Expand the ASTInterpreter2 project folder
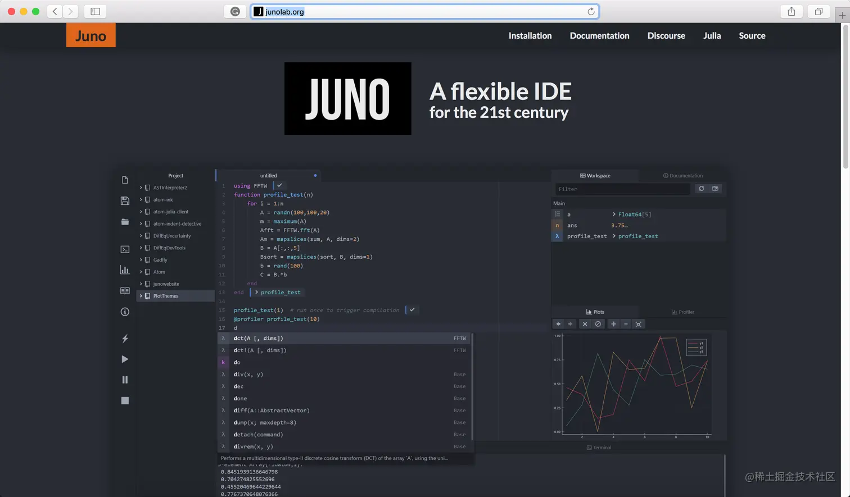This screenshot has height=497, width=850. tap(141, 188)
